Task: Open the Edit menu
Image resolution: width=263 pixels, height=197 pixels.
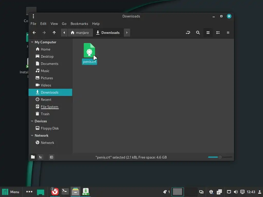Action: (x=43, y=24)
